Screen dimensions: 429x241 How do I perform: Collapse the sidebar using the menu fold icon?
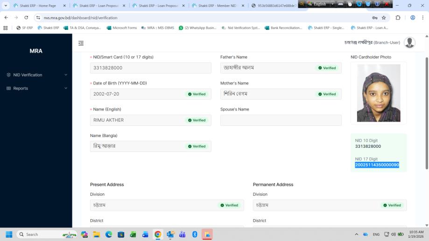click(81, 43)
